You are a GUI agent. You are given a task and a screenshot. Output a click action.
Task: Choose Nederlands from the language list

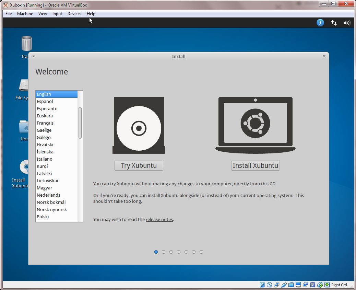[x=57, y=195]
